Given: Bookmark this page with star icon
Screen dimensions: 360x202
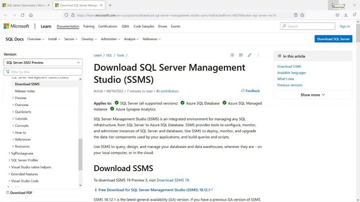Looking at the screenshot, I should (302, 15).
